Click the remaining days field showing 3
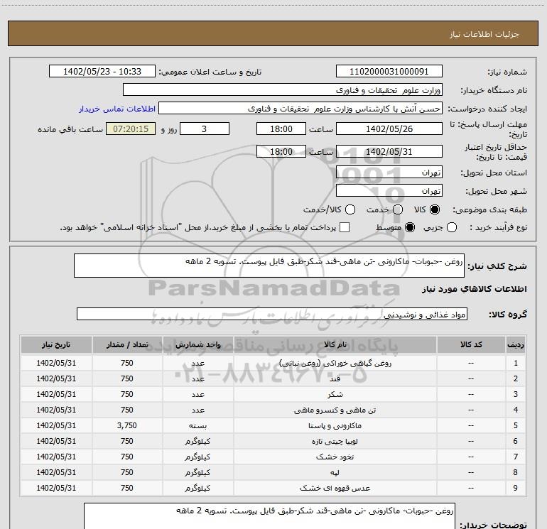The width and height of the screenshot is (547, 529). click(205, 129)
